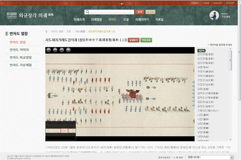Click the browser page vertical scrollbar
Screen dimensions: 241x160
click(x=239, y=52)
